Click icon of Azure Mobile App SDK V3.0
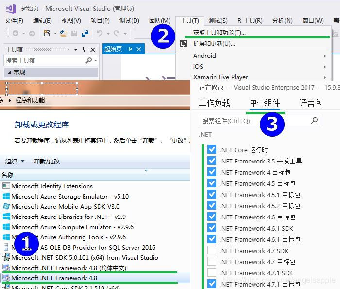Screen dimensions: 340x289 coord(6,206)
